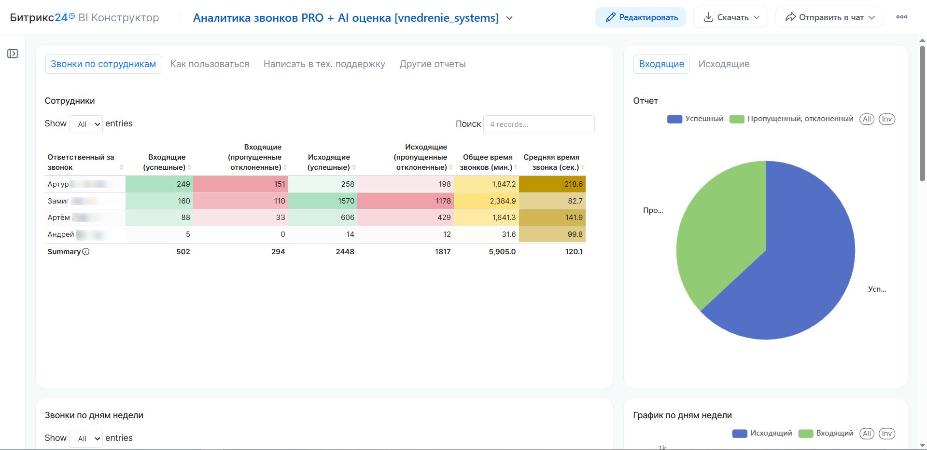Open the Show entries dropdown in Сотрудники
Screen dimensions: 927x450
86,124
